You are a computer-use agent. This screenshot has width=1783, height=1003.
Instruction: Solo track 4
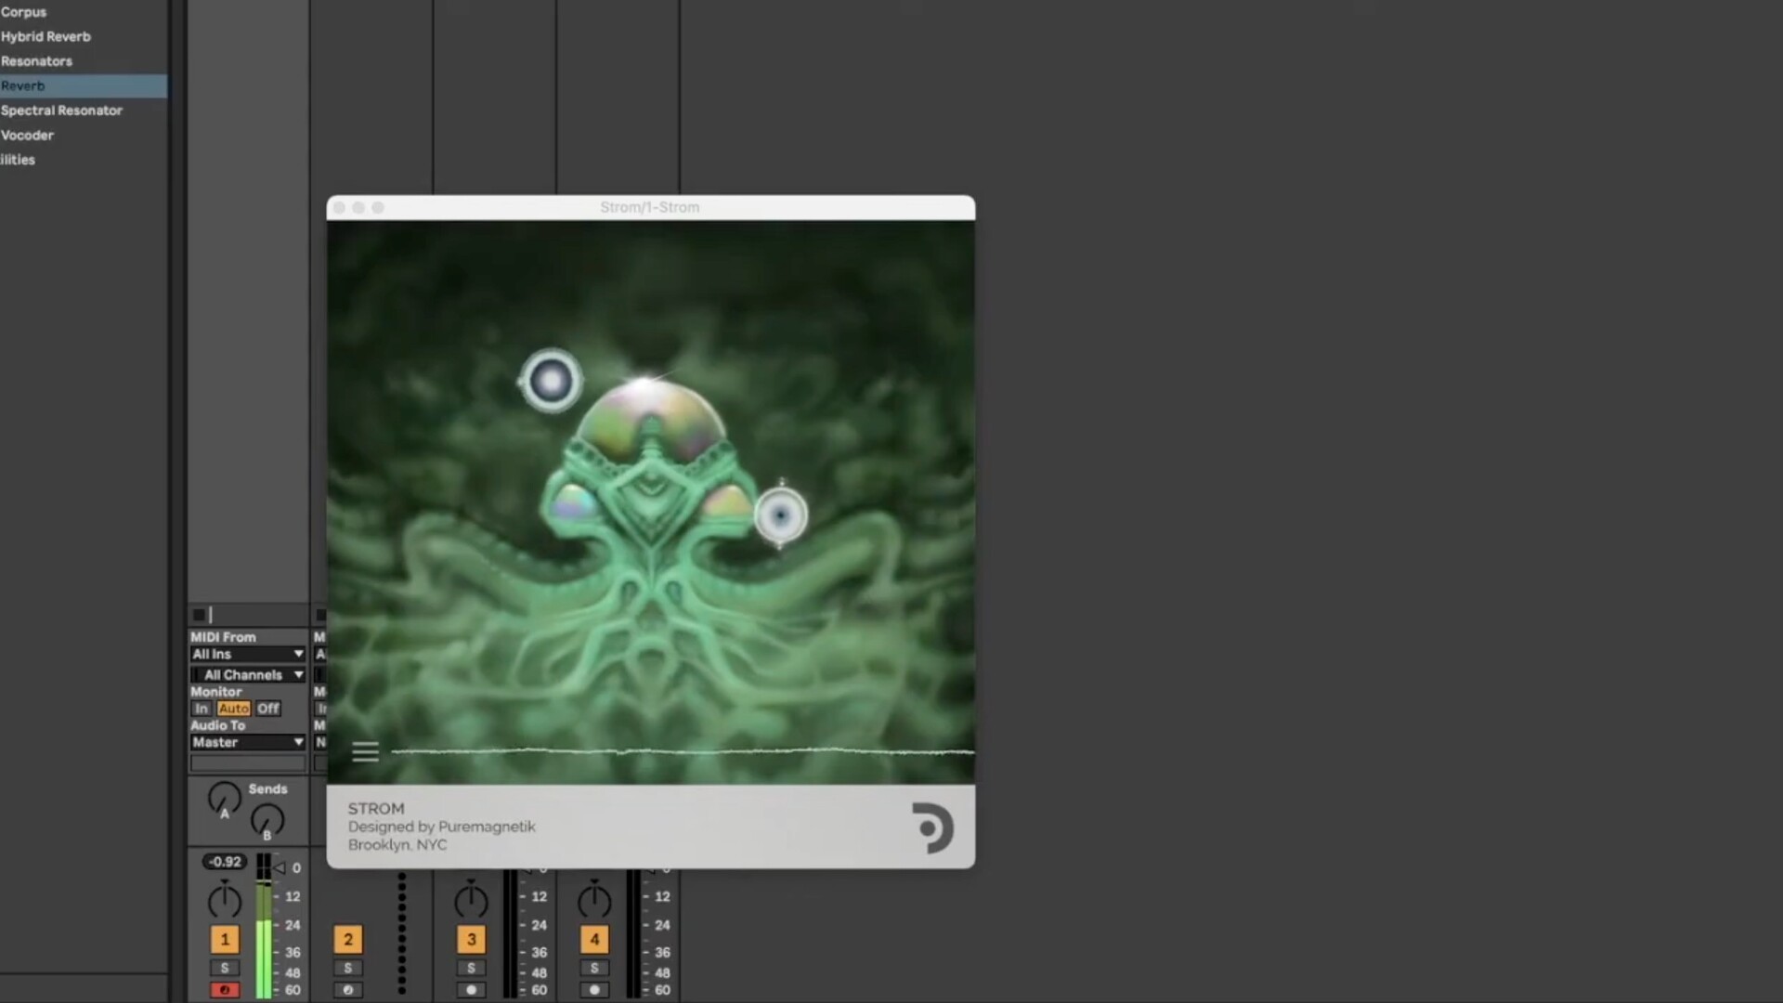pyautogui.click(x=594, y=969)
